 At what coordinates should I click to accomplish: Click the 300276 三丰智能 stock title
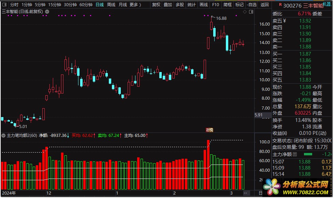(x=303, y=5)
